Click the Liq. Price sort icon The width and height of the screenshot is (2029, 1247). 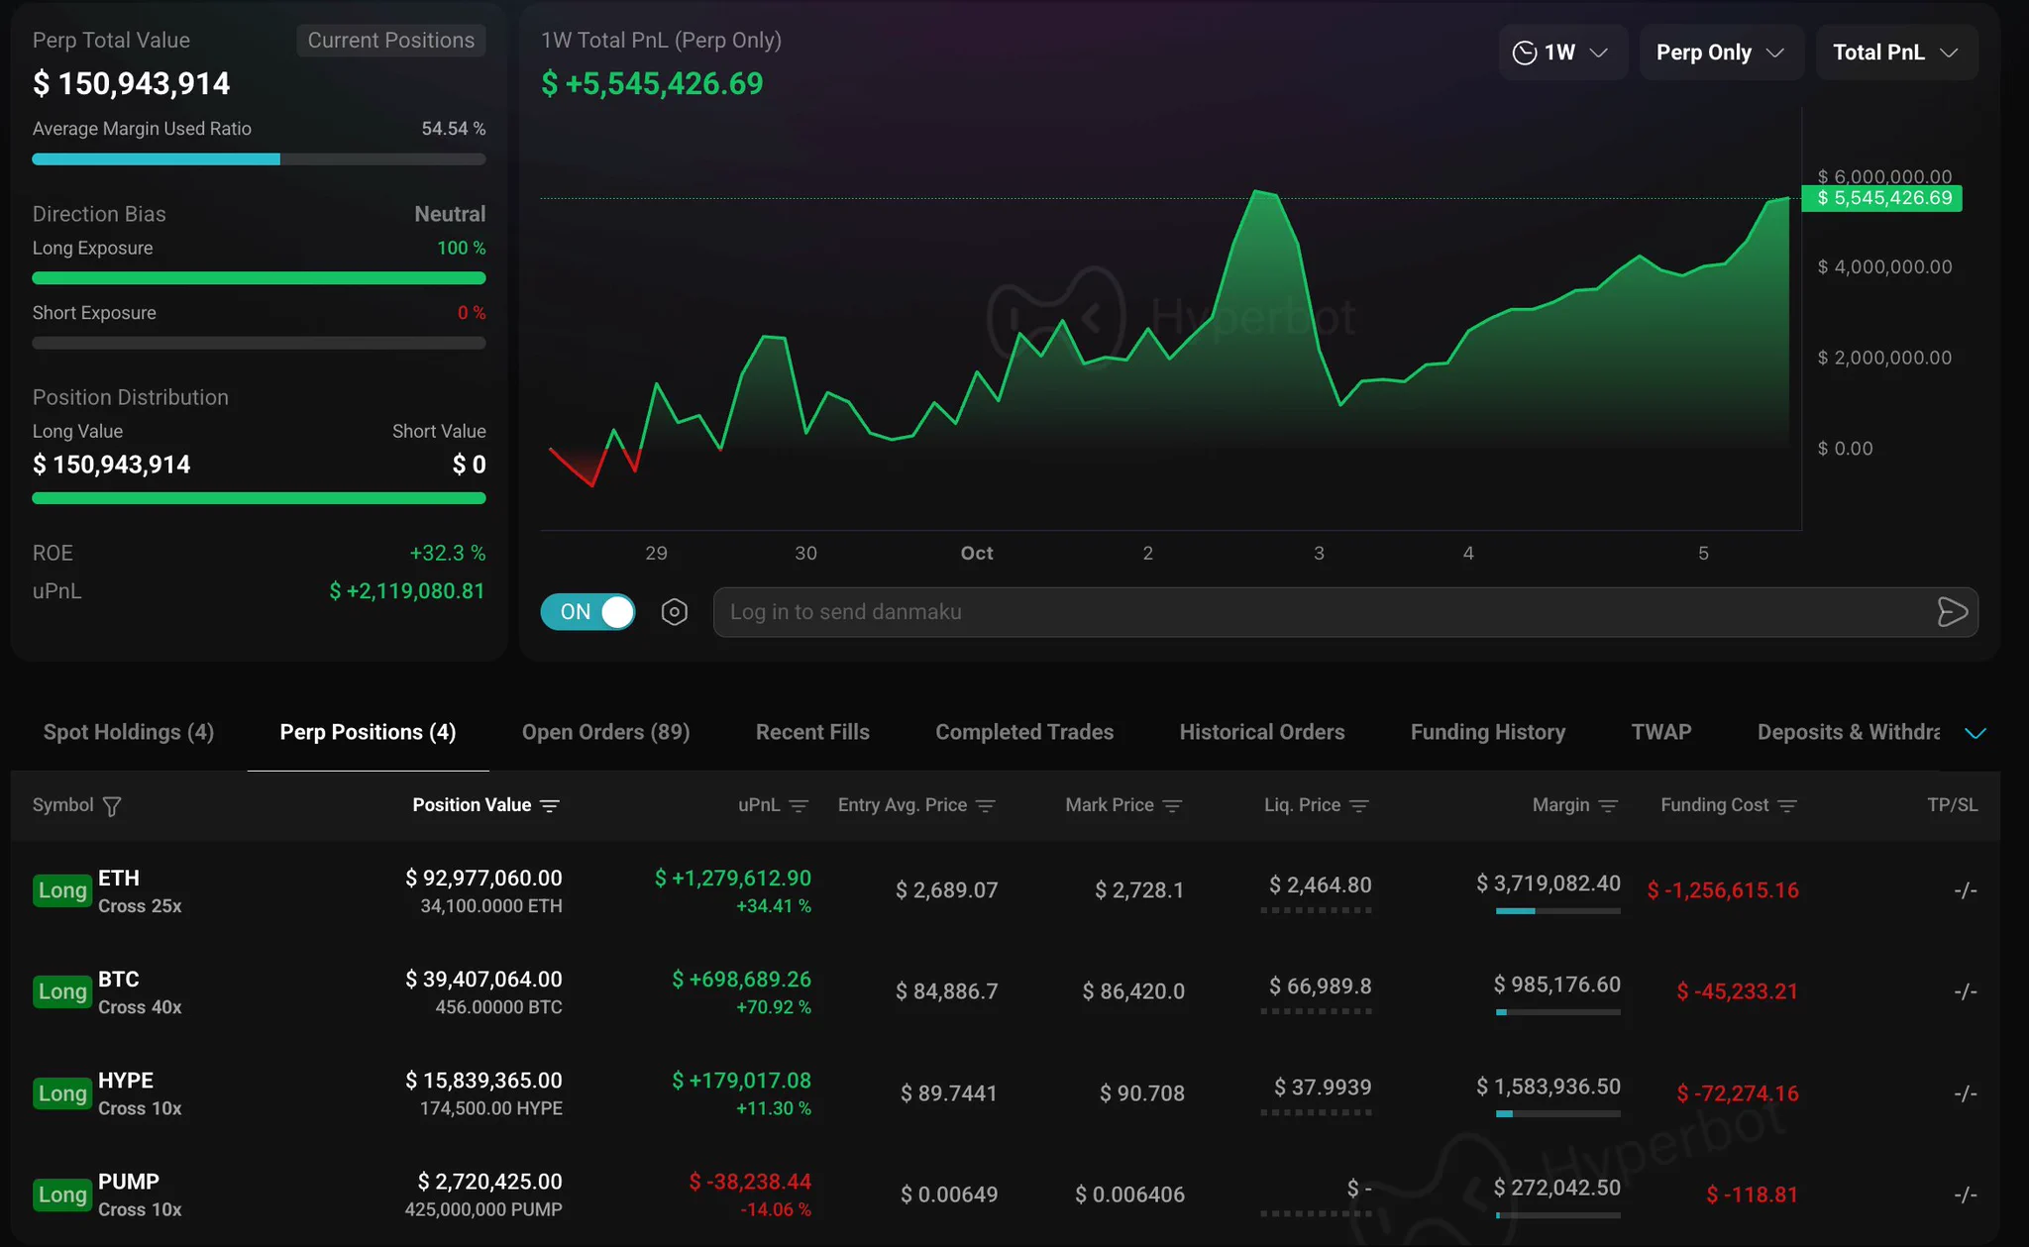click(x=1359, y=806)
